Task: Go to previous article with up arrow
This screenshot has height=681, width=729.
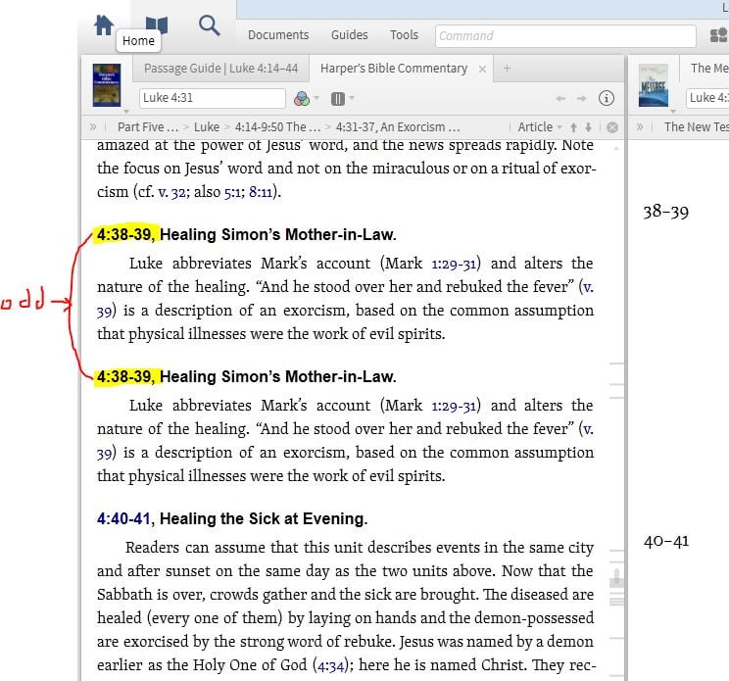Action: [574, 127]
